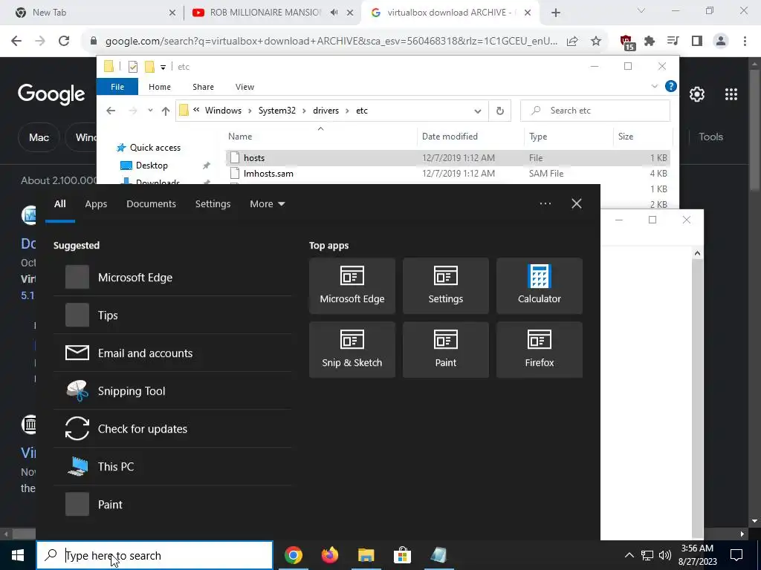This screenshot has height=570, width=761.
Task: Select the Apps search filter tab
Action: pyautogui.click(x=96, y=203)
